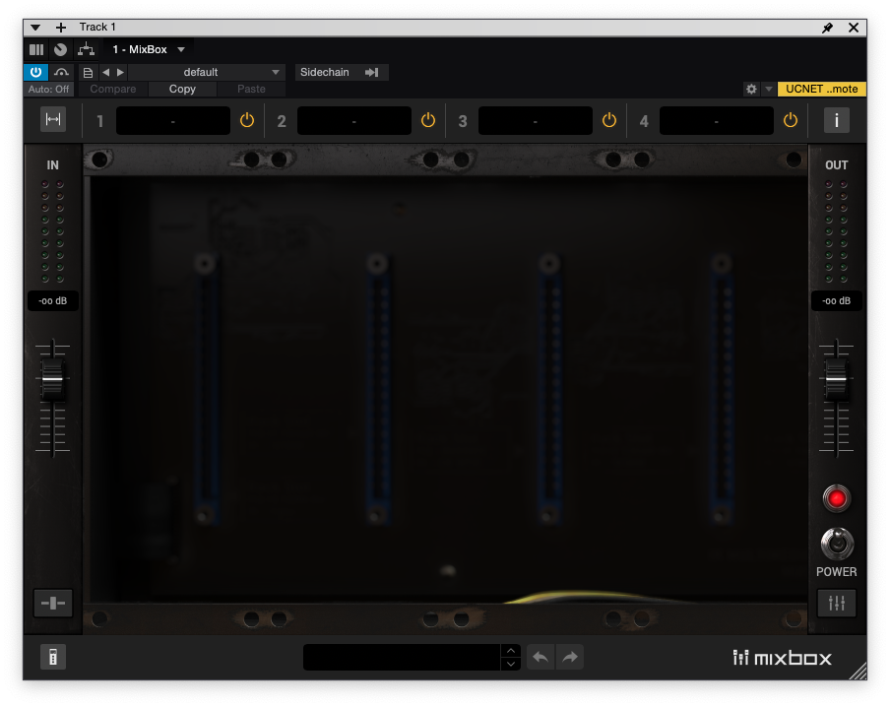Go to the next preset arrow

click(120, 73)
